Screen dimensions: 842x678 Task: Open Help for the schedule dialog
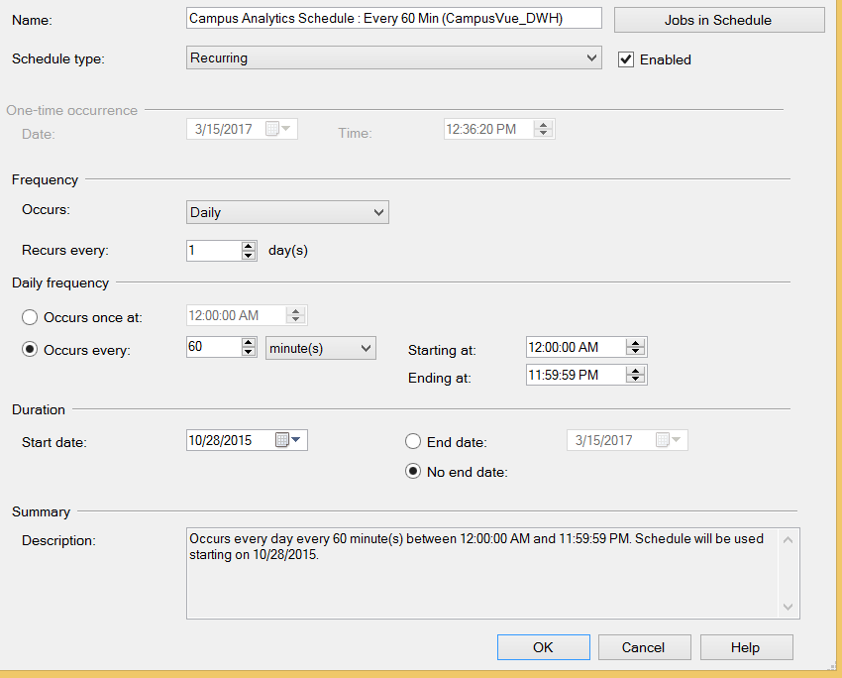(x=745, y=647)
